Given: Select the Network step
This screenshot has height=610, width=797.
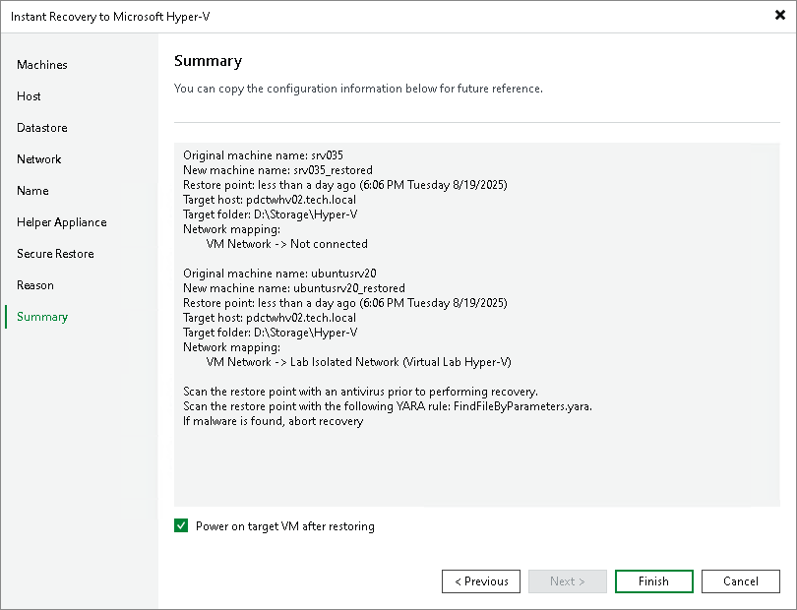Looking at the screenshot, I should 39,159.
